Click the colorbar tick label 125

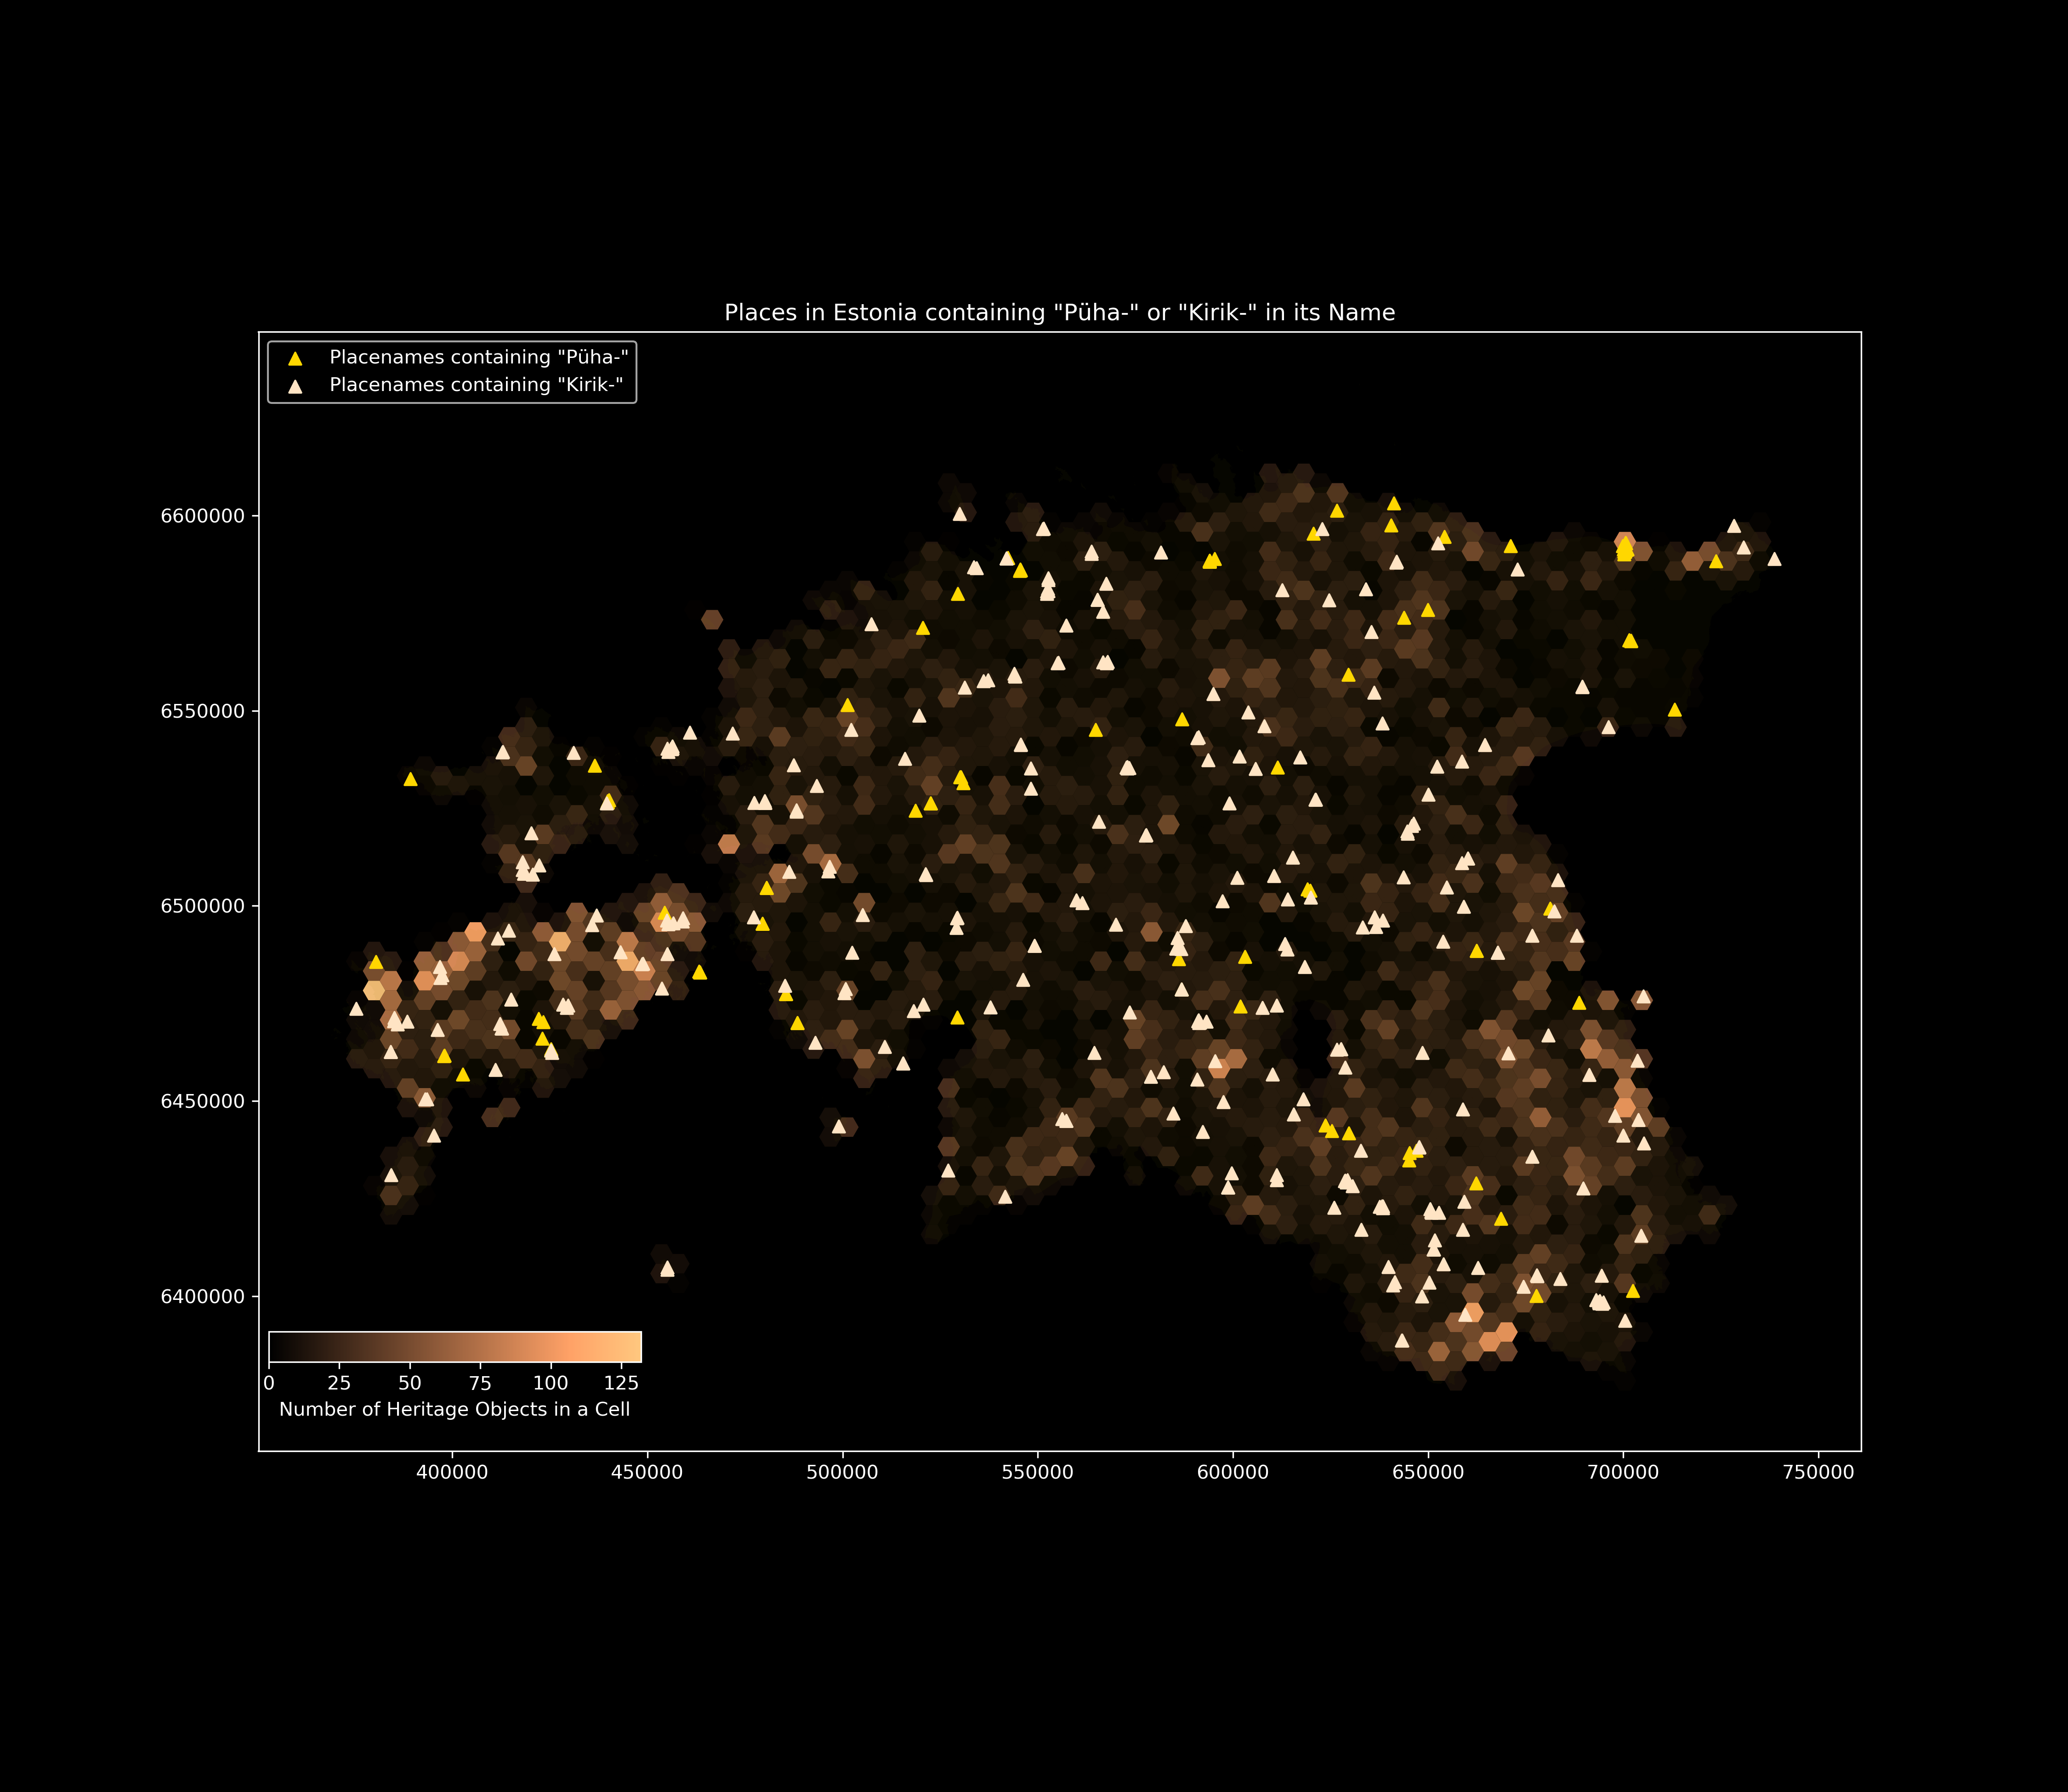[621, 1383]
